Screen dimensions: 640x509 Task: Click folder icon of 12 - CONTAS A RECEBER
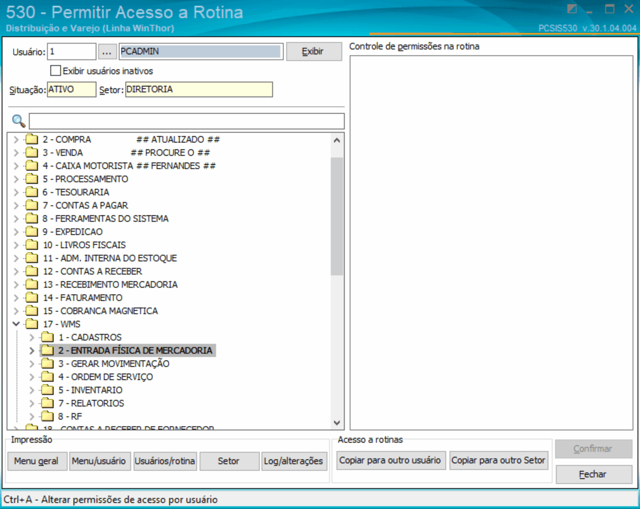[31, 272]
